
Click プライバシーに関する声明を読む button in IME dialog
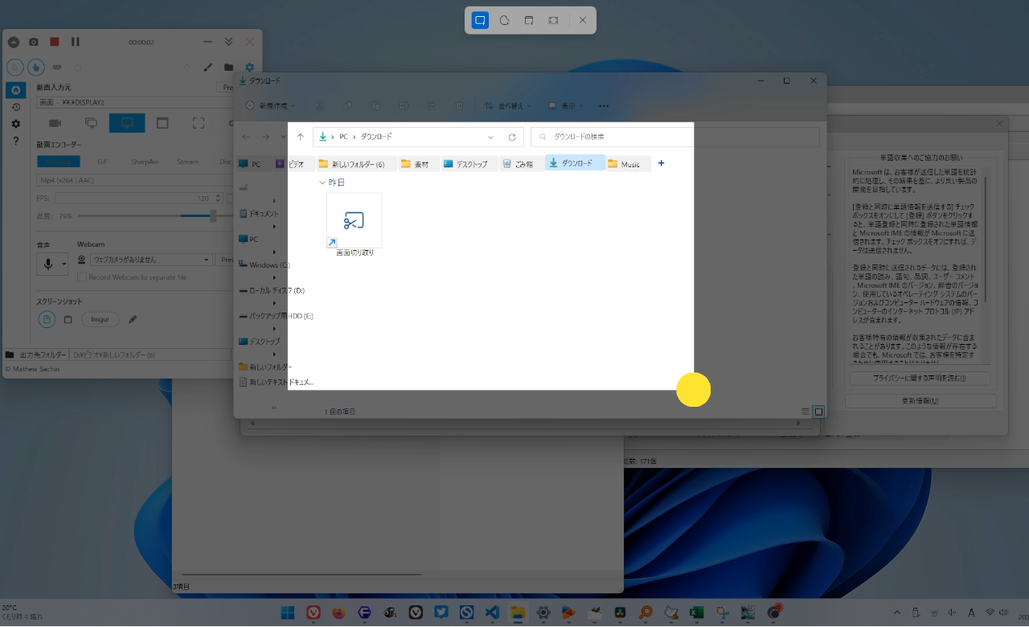coord(920,379)
